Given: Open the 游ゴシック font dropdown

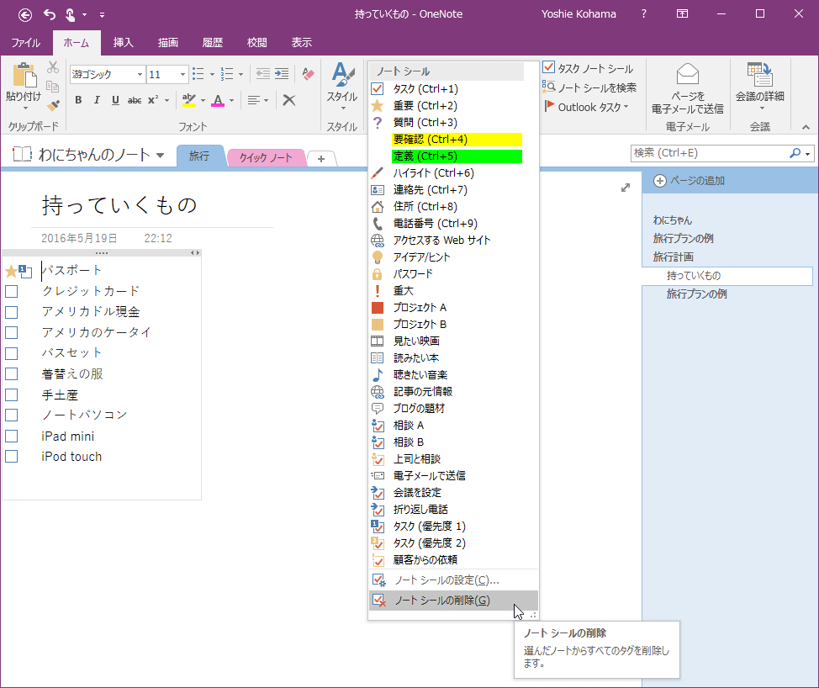Looking at the screenshot, I should [140, 74].
